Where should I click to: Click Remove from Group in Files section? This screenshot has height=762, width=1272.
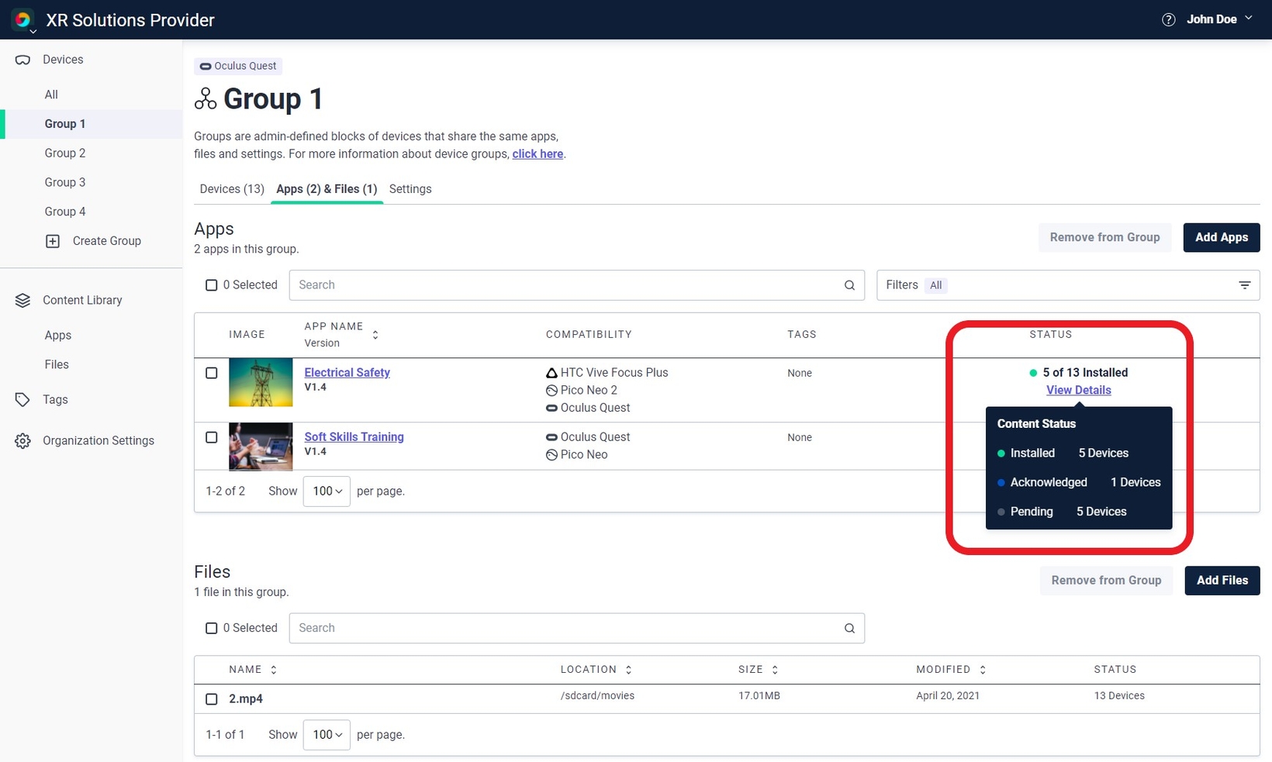click(1106, 581)
